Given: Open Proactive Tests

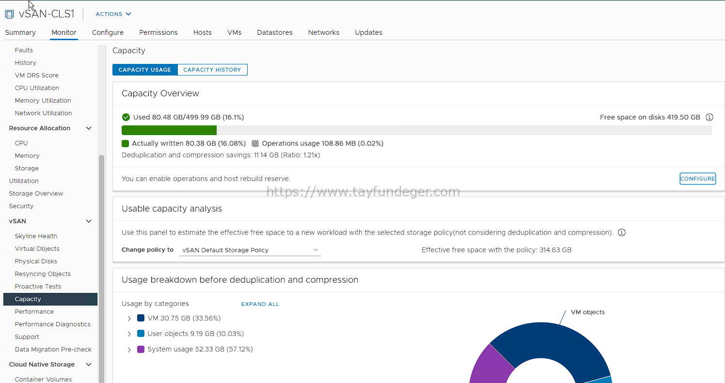Looking at the screenshot, I should 38,286.
